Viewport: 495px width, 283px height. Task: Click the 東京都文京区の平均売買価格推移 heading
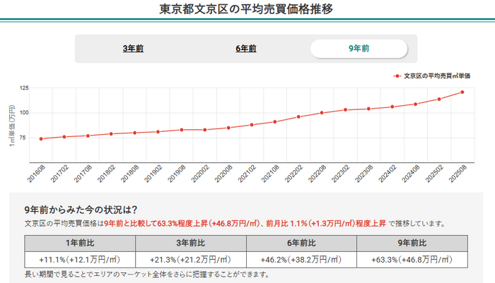coord(247,10)
